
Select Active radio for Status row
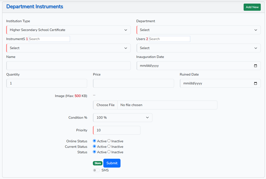coord(94,152)
